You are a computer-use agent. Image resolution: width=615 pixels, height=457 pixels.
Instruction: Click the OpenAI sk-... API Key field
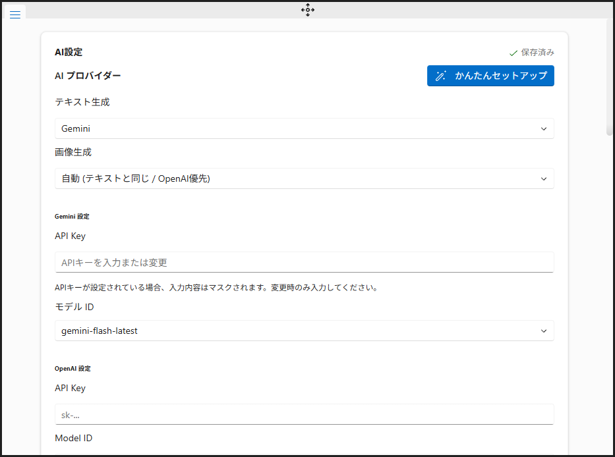(x=304, y=414)
